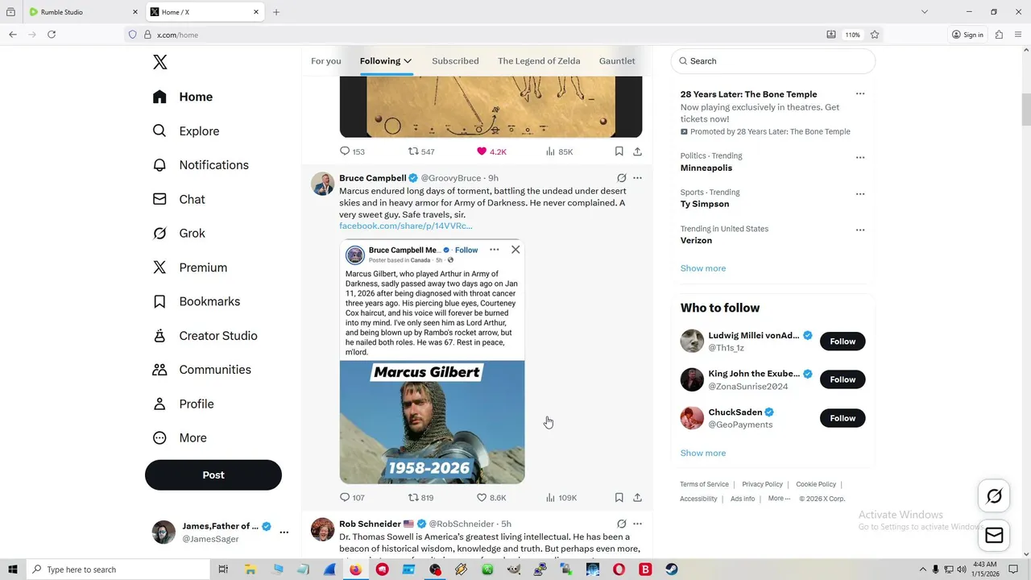The height and width of the screenshot is (580, 1031).
Task: Open options for Ty Simpson trend
Action: (860, 194)
